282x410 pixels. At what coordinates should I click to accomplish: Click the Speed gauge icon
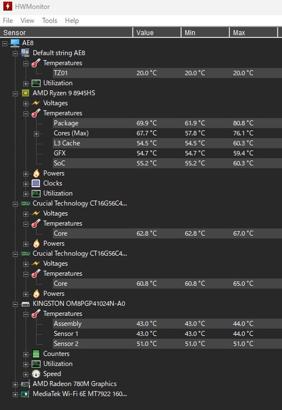click(x=36, y=374)
